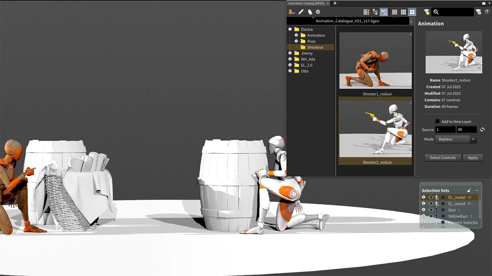The image size is (492, 276).
Task: Click the help question mark icon
Action: point(487,12)
